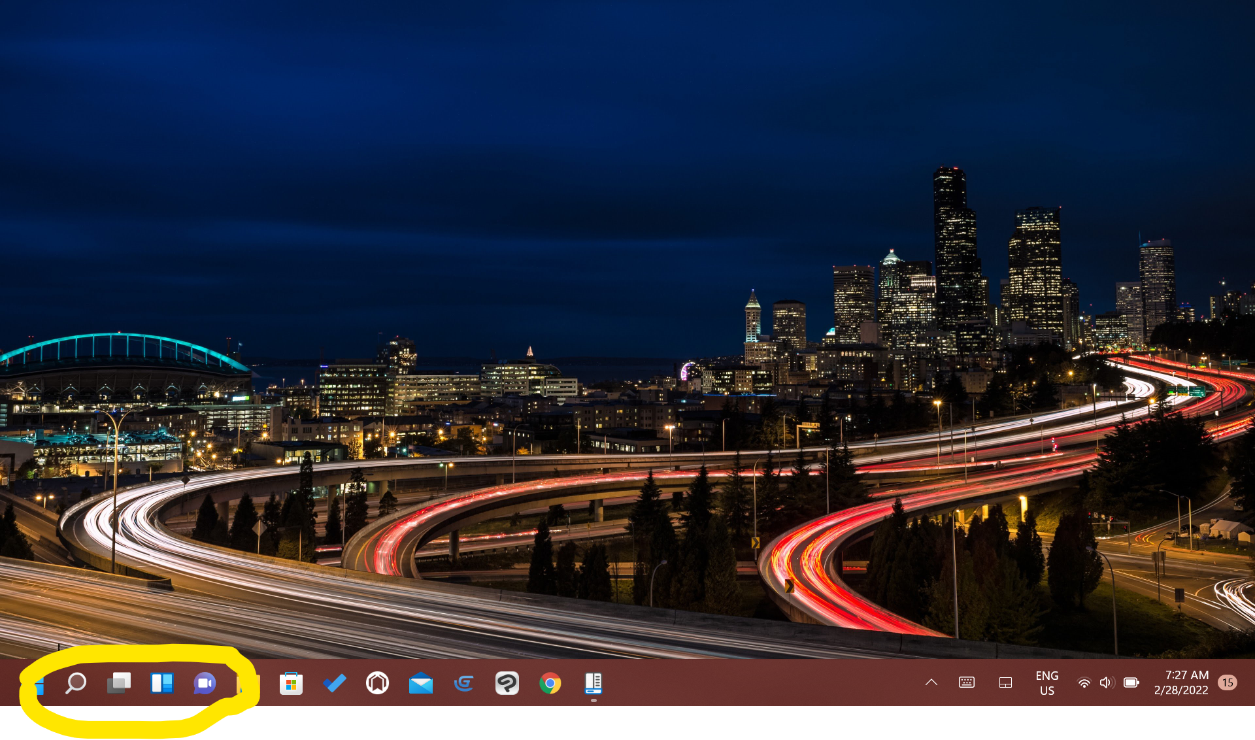Launch Teams Chat from the taskbar
The image size is (1255, 740).
click(x=205, y=683)
